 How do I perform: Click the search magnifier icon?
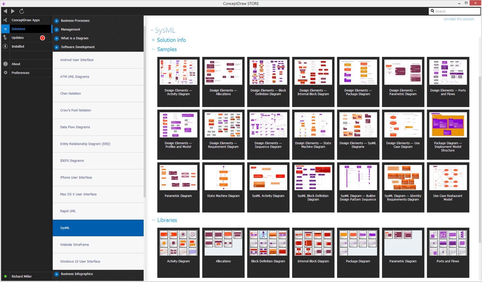(x=433, y=11)
